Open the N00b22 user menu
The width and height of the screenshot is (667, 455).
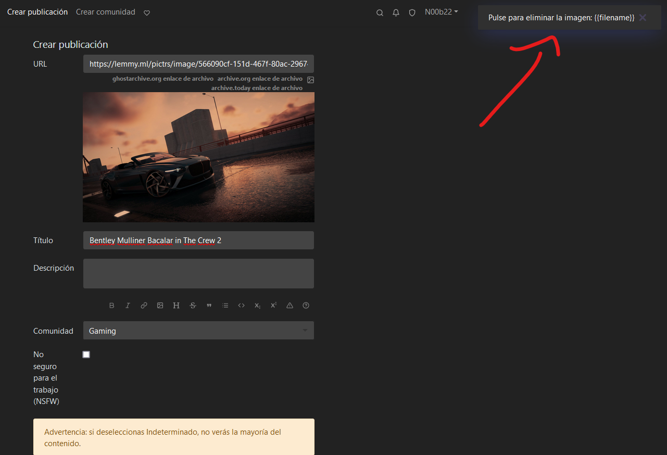coord(441,12)
